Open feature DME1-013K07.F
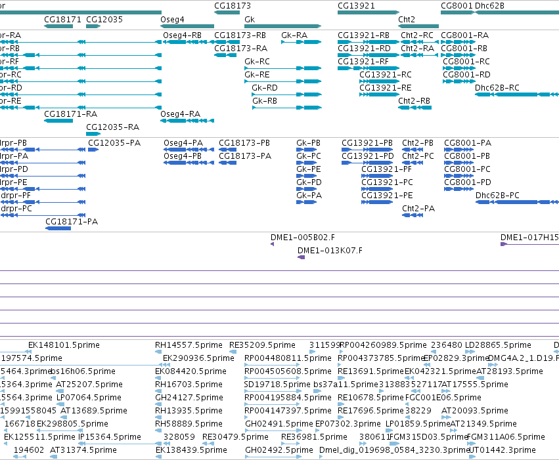The height and width of the screenshot is (460, 559). pyautogui.click(x=330, y=251)
